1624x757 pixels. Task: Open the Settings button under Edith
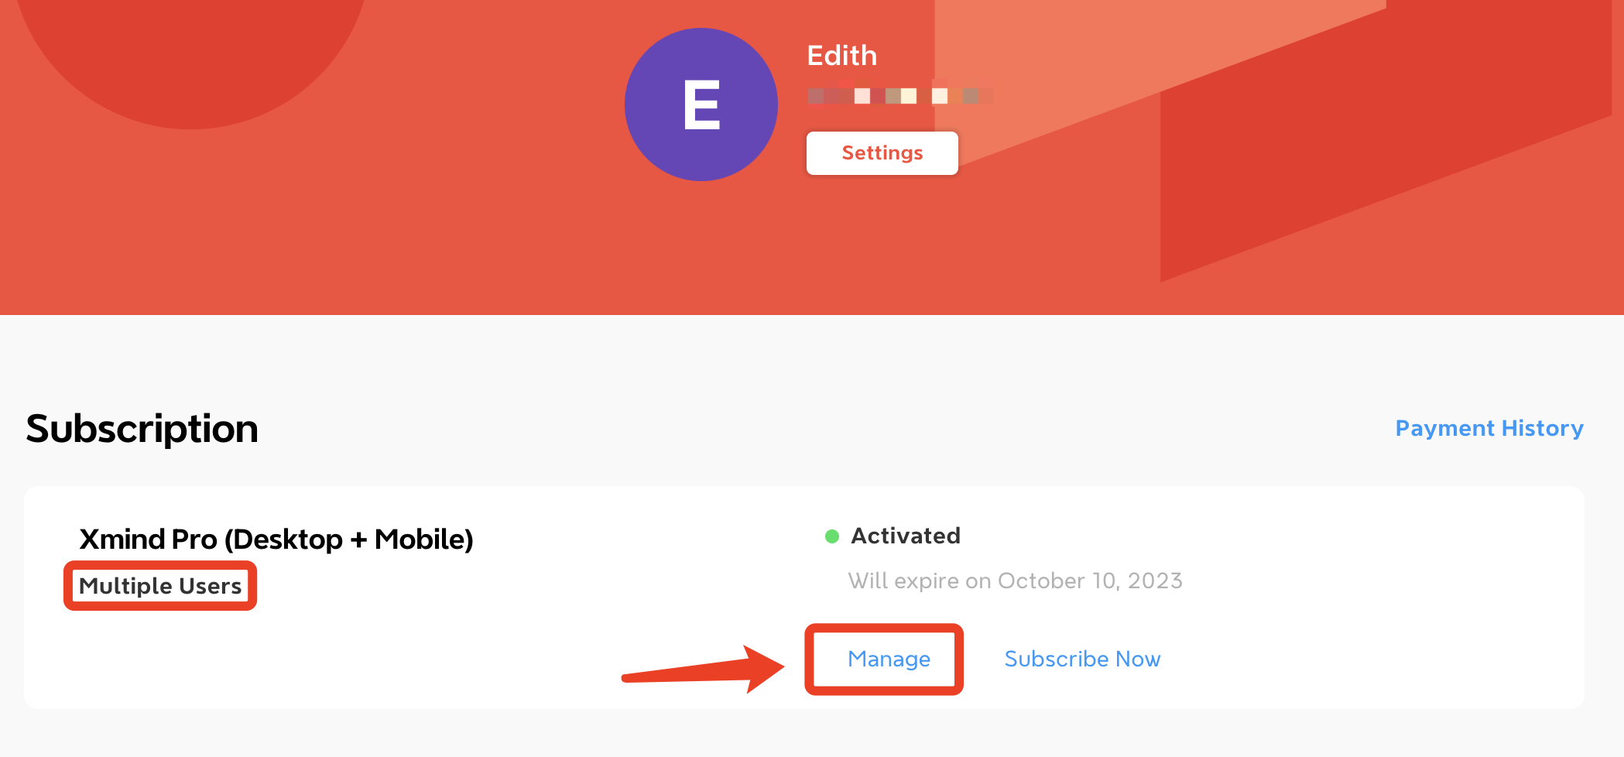point(882,153)
